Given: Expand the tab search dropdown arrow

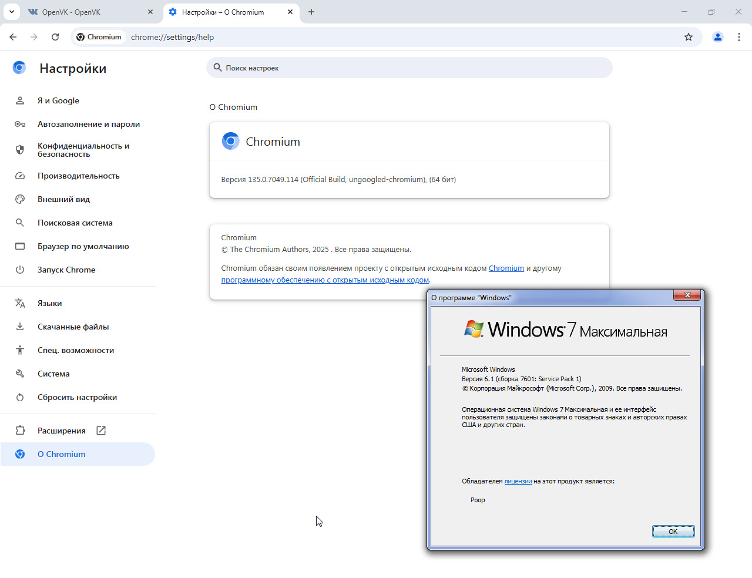Looking at the screenshot, I should pos(12,12).
